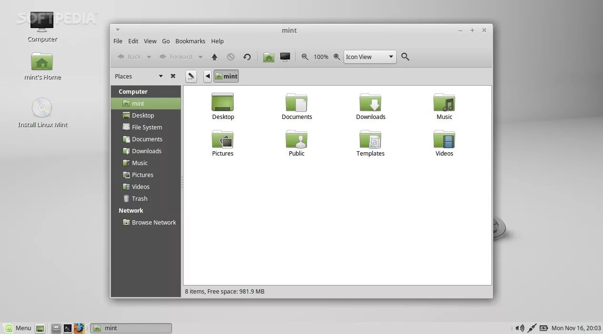Open the Pictures folder icon in main view

click(x=223, y=139)
